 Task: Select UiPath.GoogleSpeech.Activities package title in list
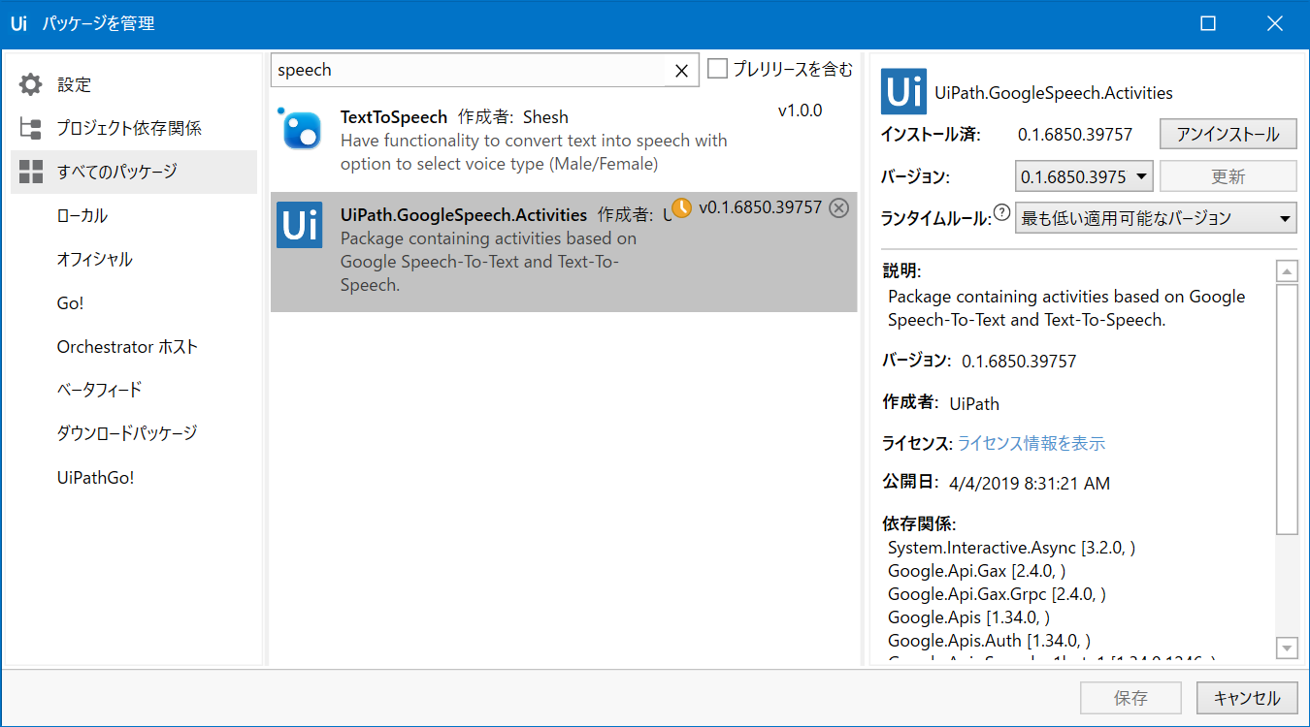coord(464,214)
